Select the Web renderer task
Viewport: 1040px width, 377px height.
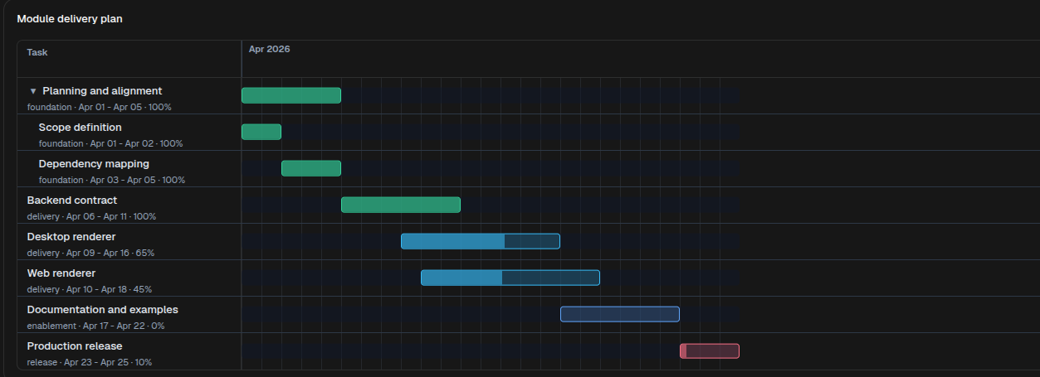(x=129, y=278)
